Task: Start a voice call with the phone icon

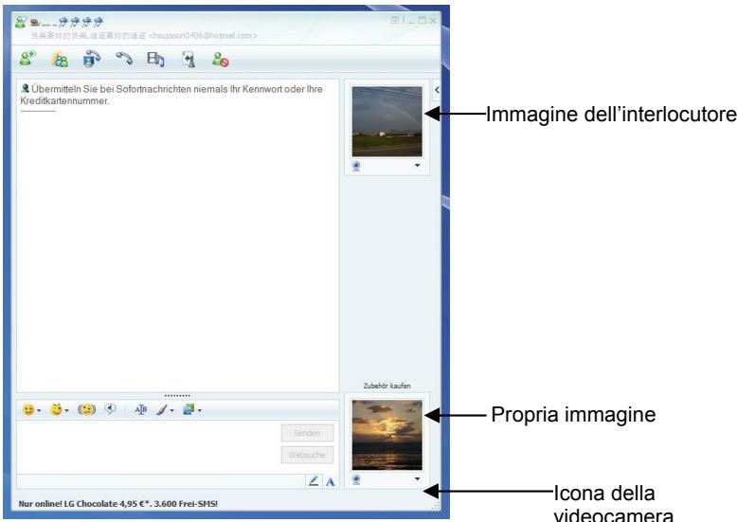Action: pyautogui.click(x=123, y=59)
